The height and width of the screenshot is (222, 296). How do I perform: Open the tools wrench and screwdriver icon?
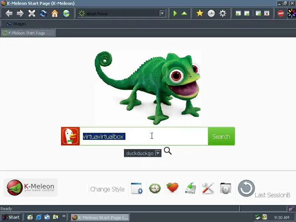[x=208, y=188]
